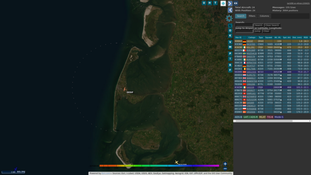This screenshot has width=311, height=175.
Task: Sort table by Spd. (kt) column
Action: (x=287, y=37)
